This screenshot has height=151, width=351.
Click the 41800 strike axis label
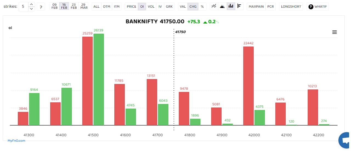[x=190, y=135]
